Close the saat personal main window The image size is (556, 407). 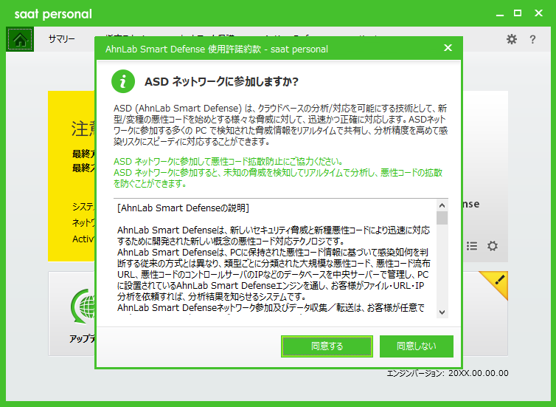pos(538,13)
